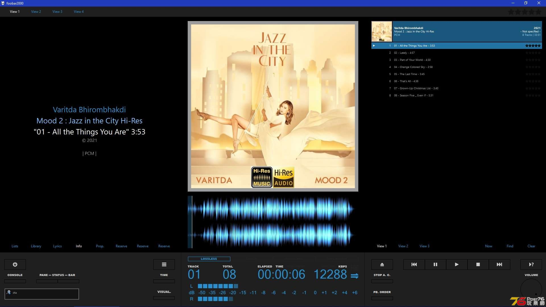Click the five-star rating of track 1
546x307 pixels.
[533, 45]
